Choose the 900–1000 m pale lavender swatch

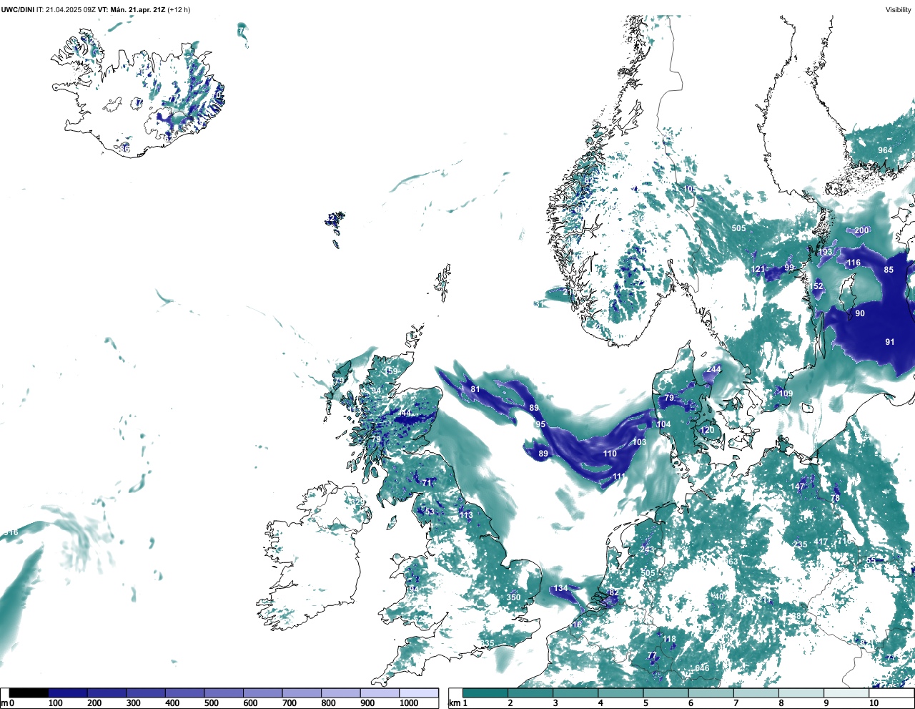pyautogui.click(x=380, y=693)
